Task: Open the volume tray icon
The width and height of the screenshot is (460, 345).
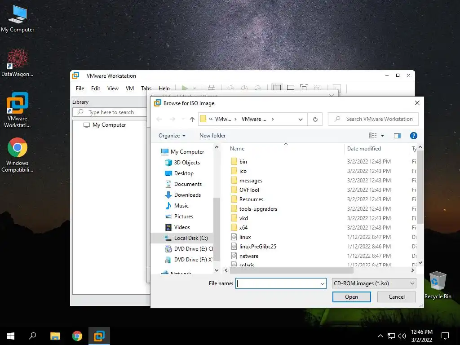Action: coord(402,336)
